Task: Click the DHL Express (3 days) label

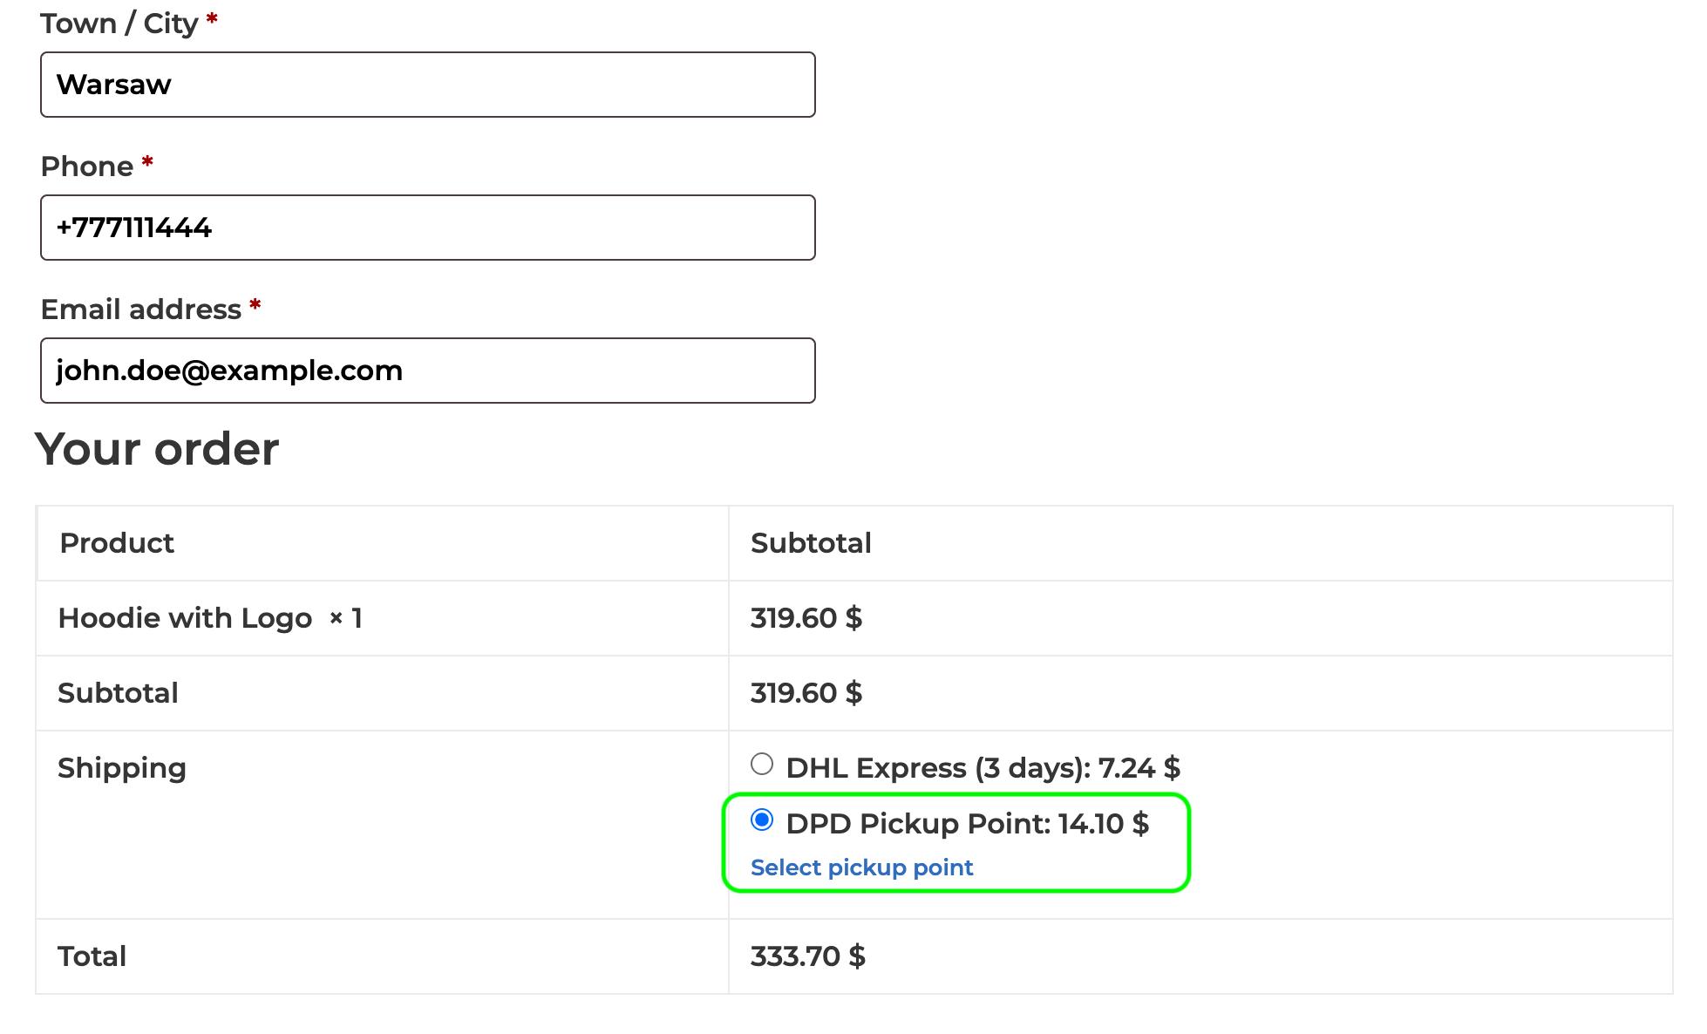Action: [983, 768]
